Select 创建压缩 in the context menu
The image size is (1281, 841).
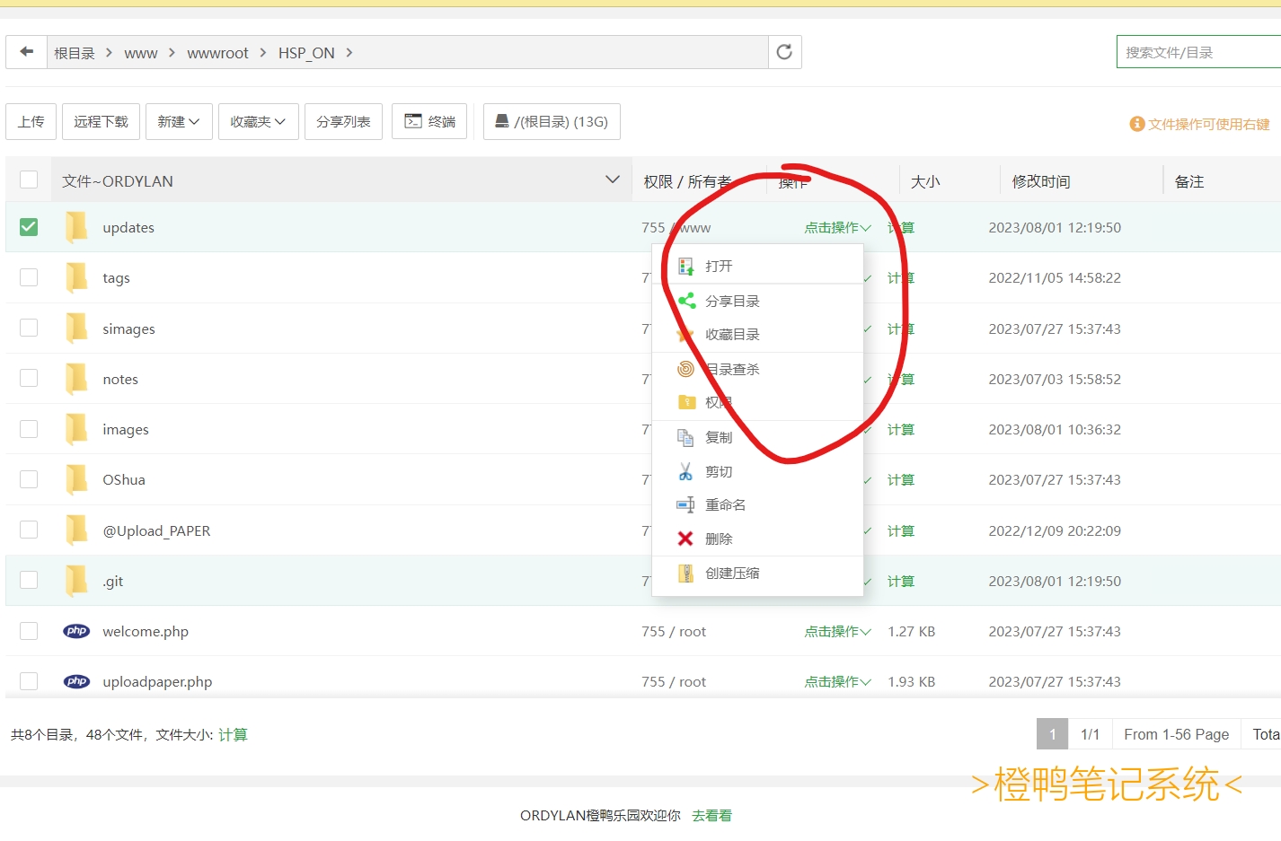731,573
